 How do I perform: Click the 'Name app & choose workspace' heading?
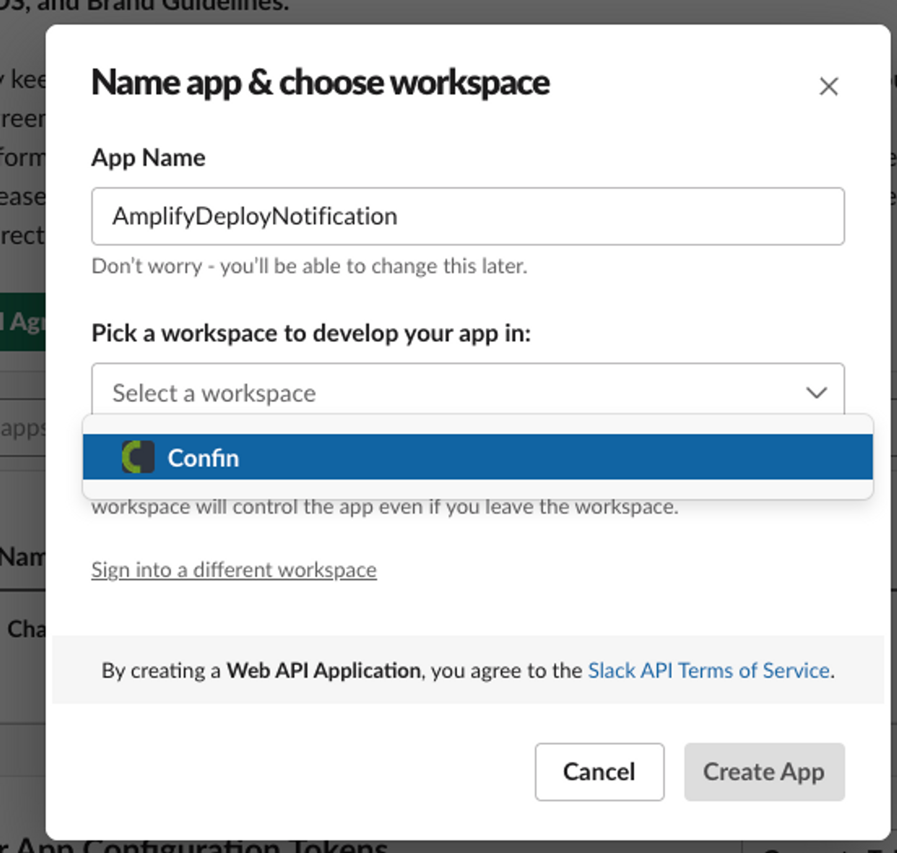tap(320, 83)
